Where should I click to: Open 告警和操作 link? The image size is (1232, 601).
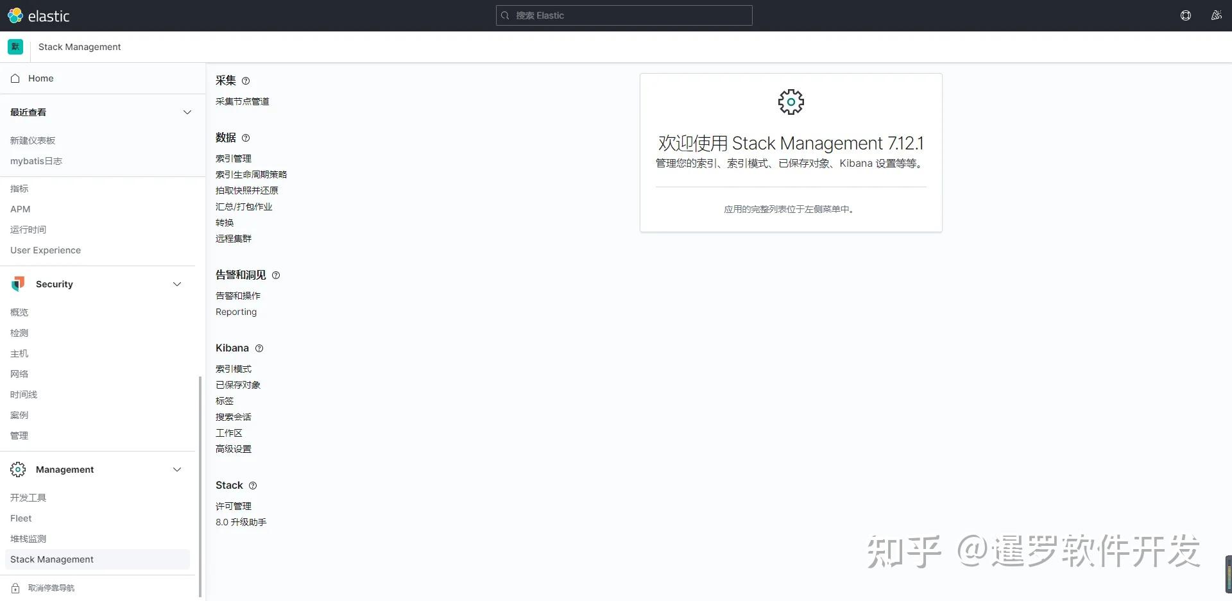pos(238,296)
